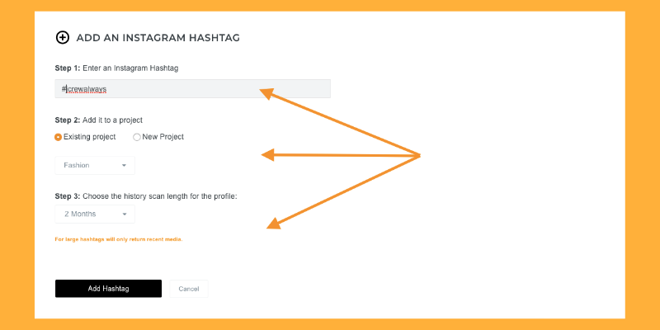660x330 pixels.
Task: Click the caret arrow in the 2 Months dropdown
Action: [125, 214]
